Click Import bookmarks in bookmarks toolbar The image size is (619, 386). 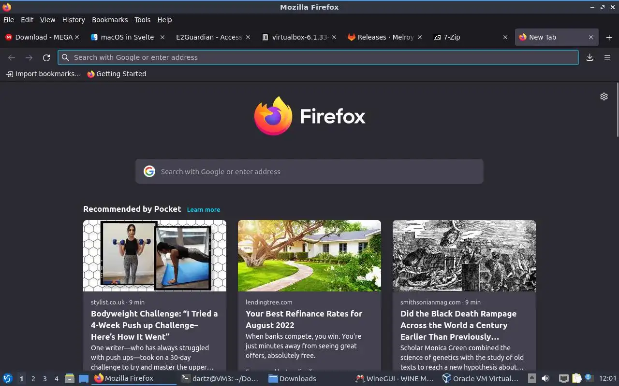(44, 74)
